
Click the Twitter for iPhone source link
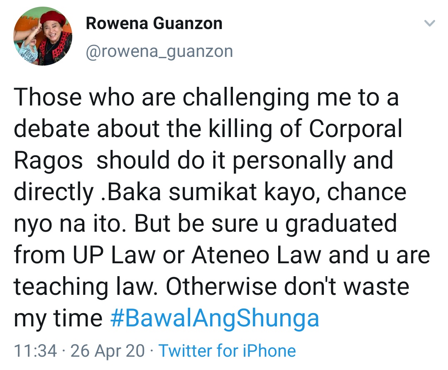pyautogui.click(x=227, y=350)
